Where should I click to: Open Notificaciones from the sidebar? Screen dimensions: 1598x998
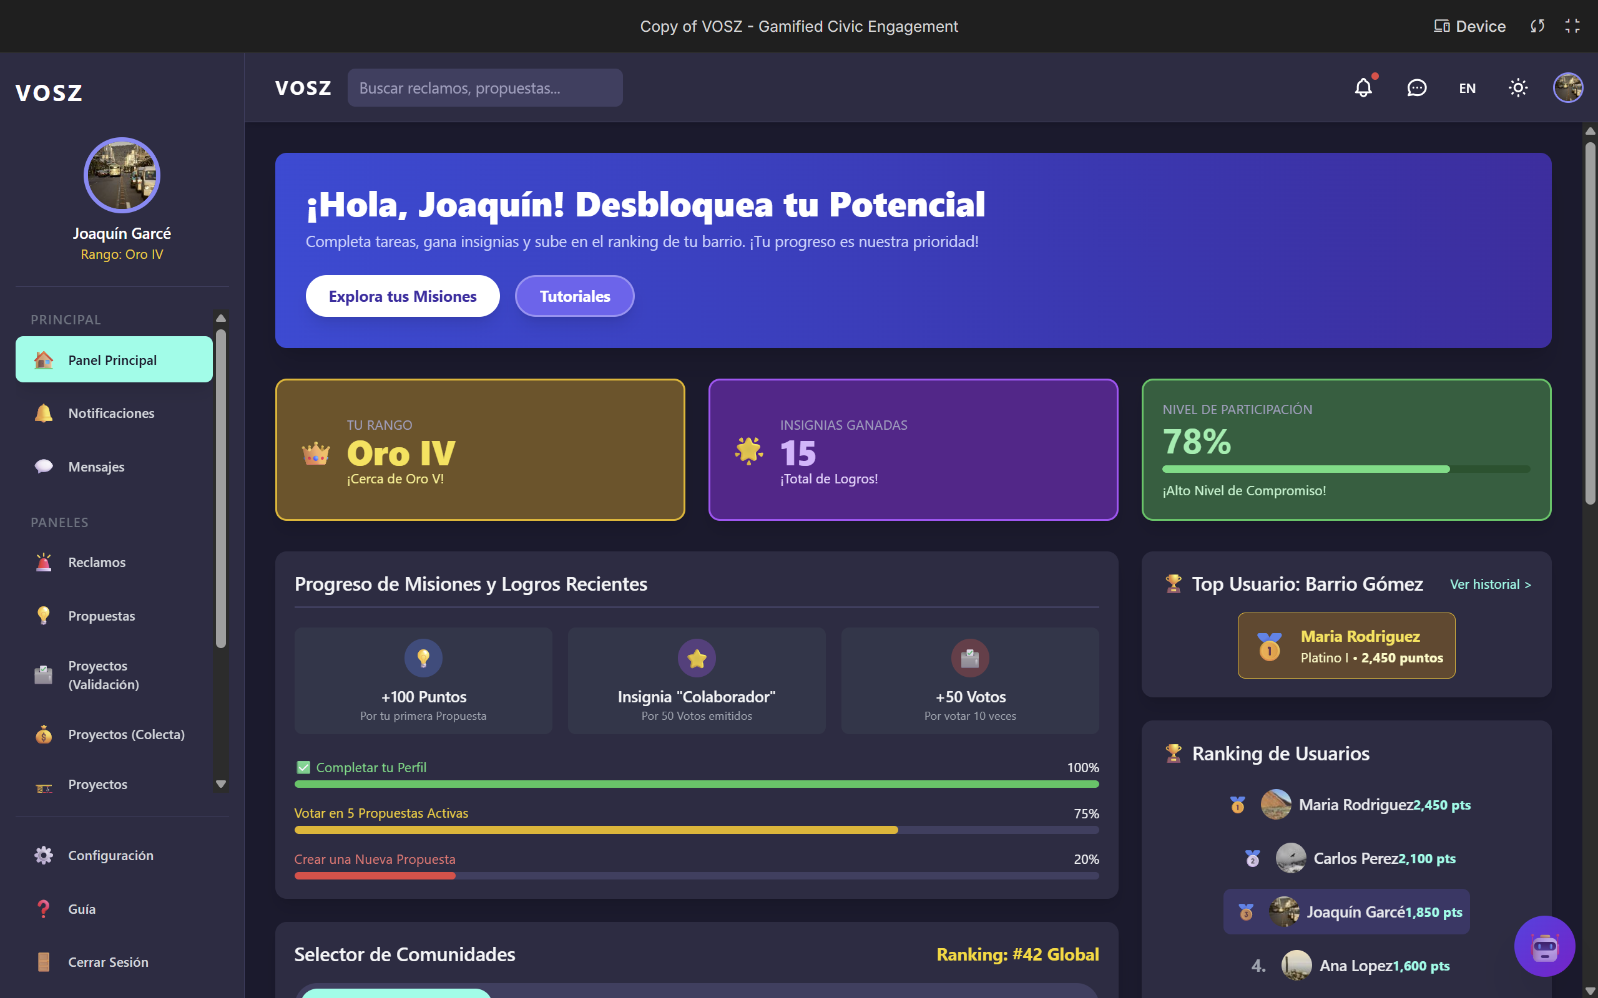[x=114, y=413]
